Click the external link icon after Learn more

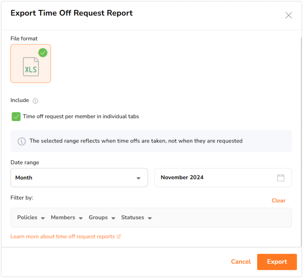[119, 237]
